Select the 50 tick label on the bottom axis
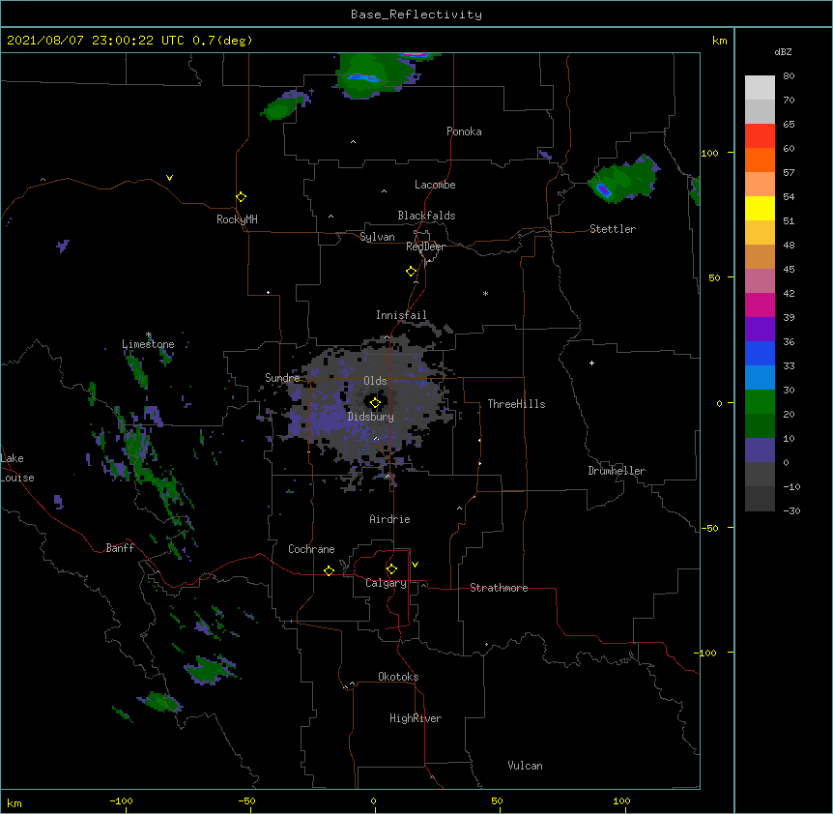 pyautogui.click(x=497, y=800)
